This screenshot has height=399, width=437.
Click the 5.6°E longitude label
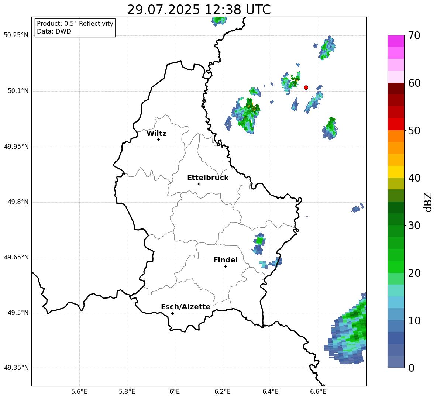point(79,392)
